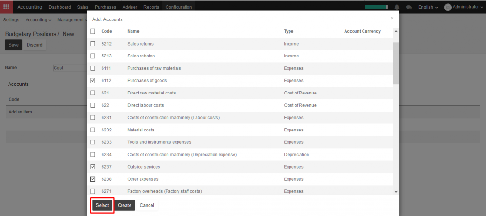
Task: Toggle the select-all header checkbox
Action: (x=93, y=31)
